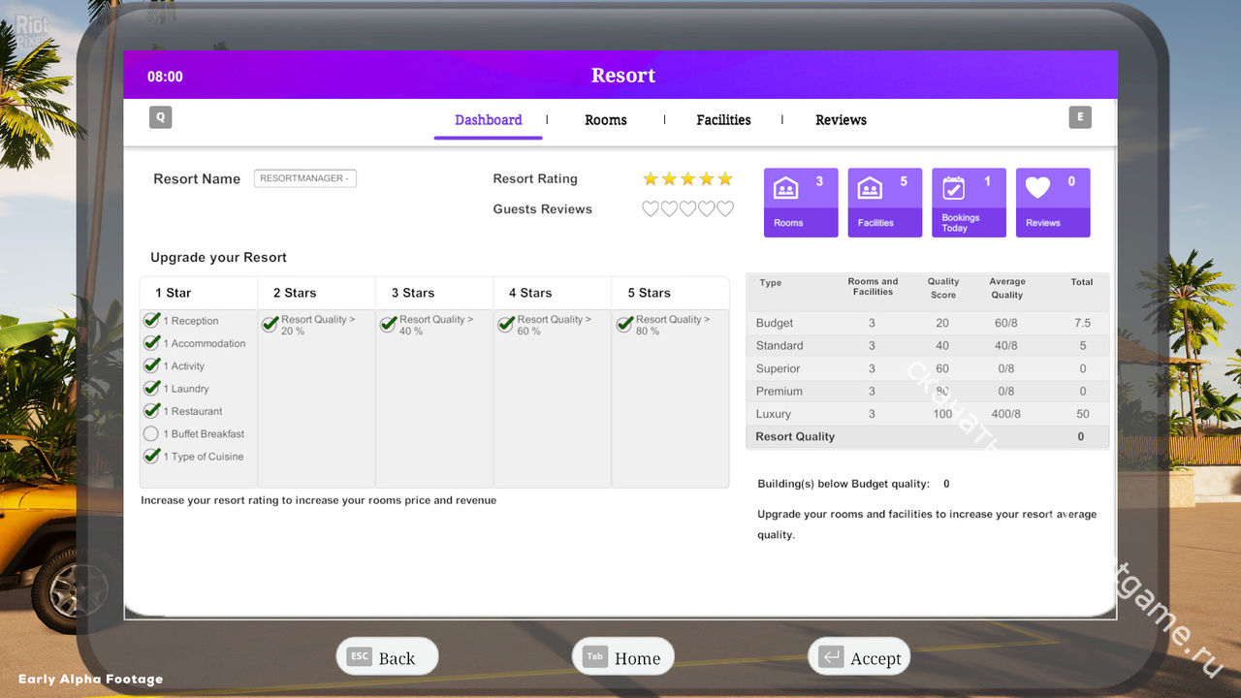
Task: Click the fifth Resort Rating star
Action: [x=725, y=179]
